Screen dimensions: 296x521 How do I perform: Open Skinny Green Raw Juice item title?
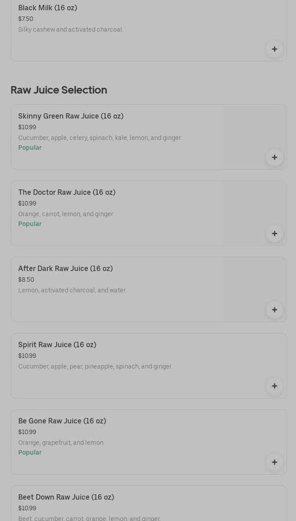71,116
